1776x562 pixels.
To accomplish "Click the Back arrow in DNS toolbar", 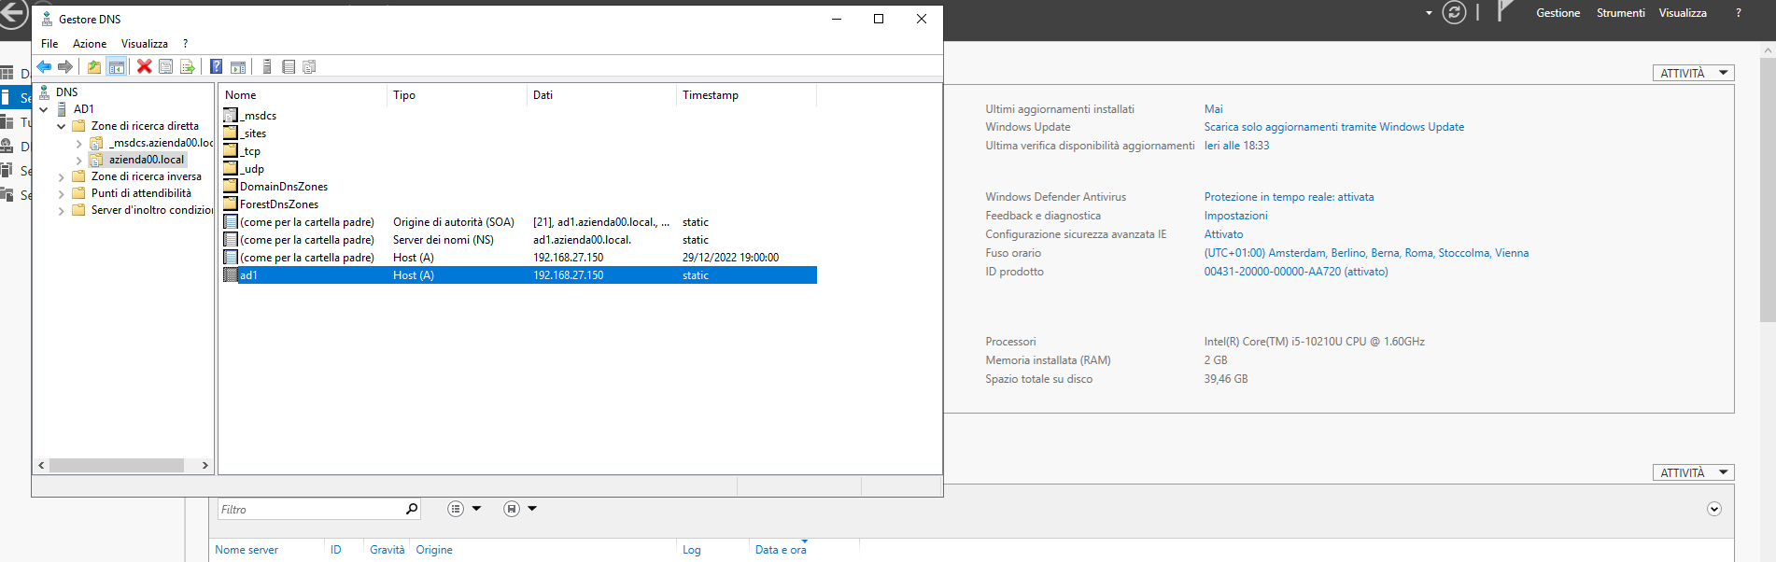I will point(44,66).
